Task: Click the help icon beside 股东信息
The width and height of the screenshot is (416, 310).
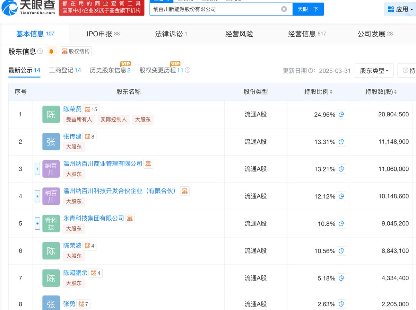Action: tap(40, 52)
